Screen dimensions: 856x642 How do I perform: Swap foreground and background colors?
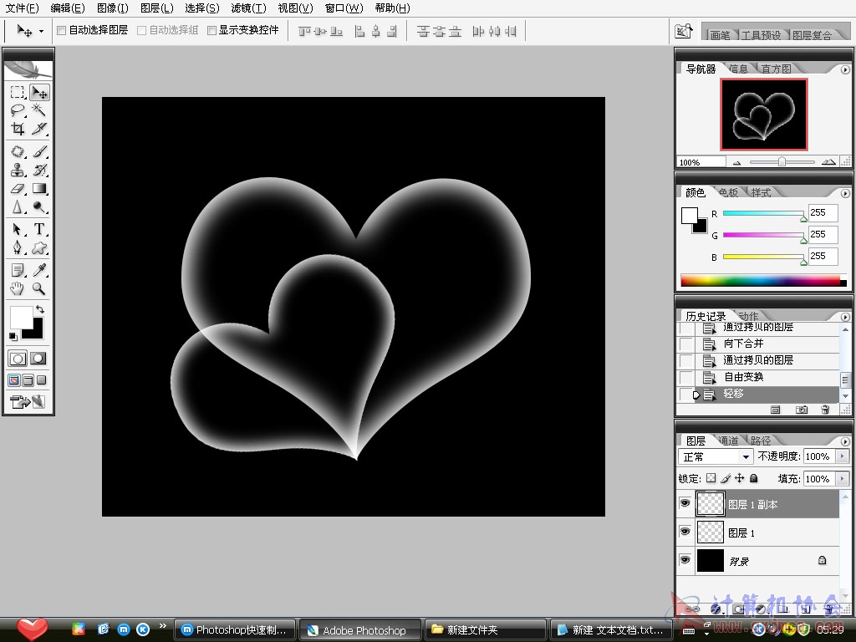click(x=40, y=309)
